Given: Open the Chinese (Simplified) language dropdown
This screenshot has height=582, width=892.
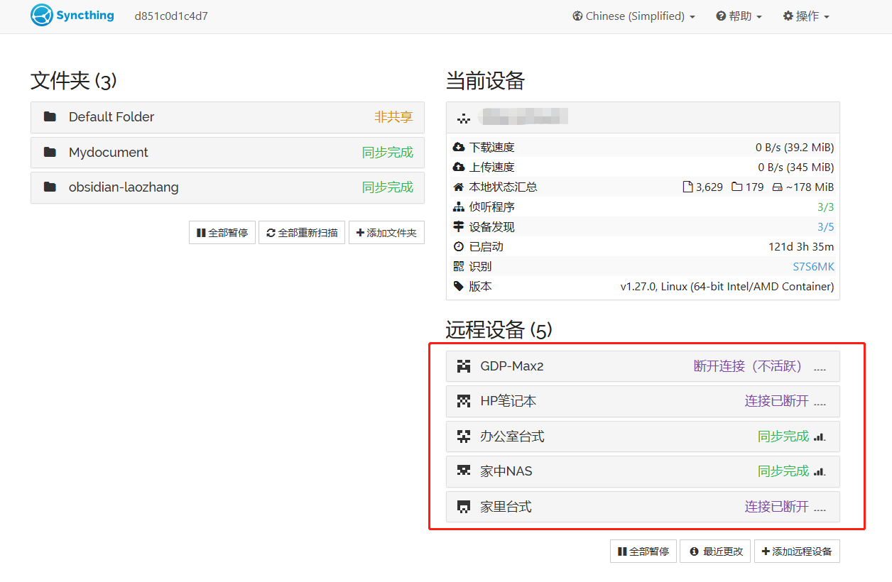Looking at the screenshot, I should [633, 16].
